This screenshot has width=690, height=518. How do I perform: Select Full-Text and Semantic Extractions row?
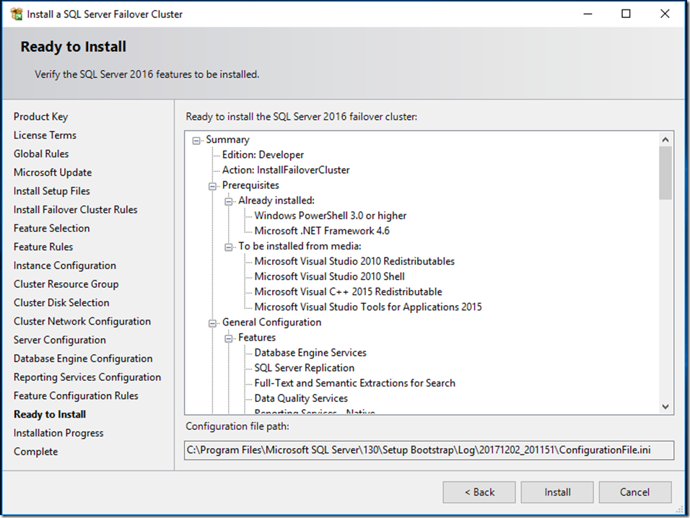click(x=354, y=383)
